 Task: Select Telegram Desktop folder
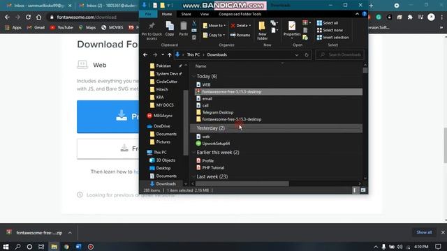click(x=217, y=112)
